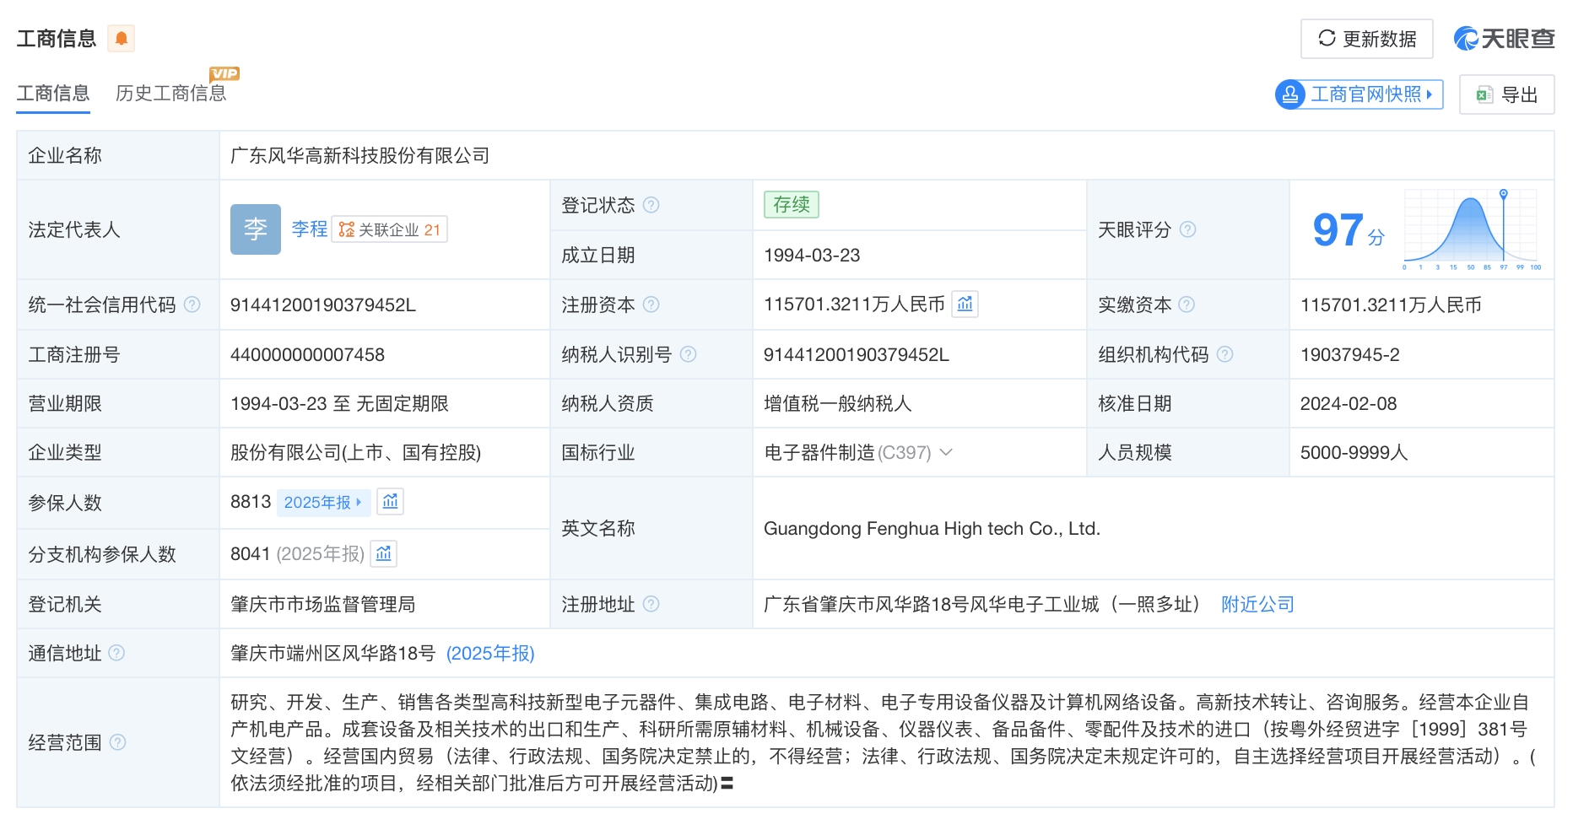The image size is (1573, 830).
Task: Click organization code 19037945-2
Action: click(x=1350, y=355)
